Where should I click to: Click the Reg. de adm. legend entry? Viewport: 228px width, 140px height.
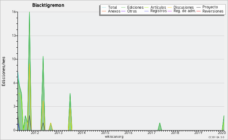click(182, 11)
